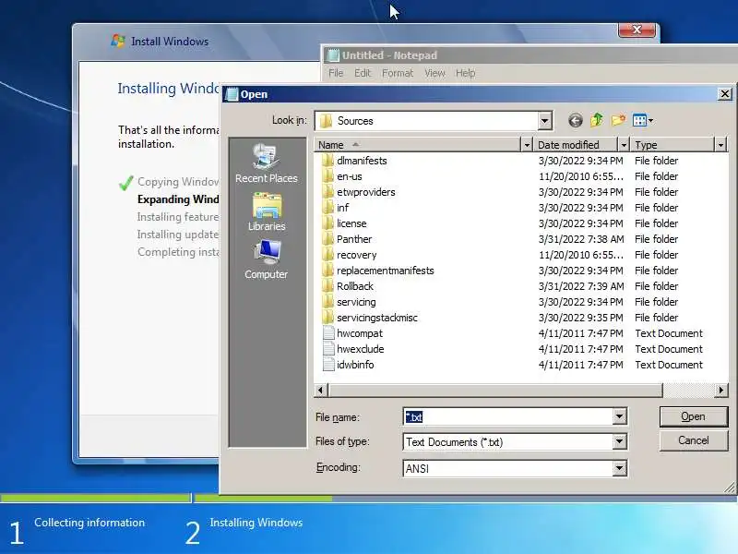Expand the Encoding ANSI dropdown

click(619, 468)
